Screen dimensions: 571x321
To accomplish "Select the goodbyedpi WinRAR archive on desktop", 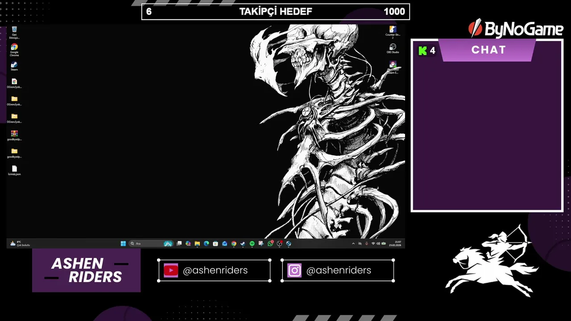I will [x=14, y=136].
